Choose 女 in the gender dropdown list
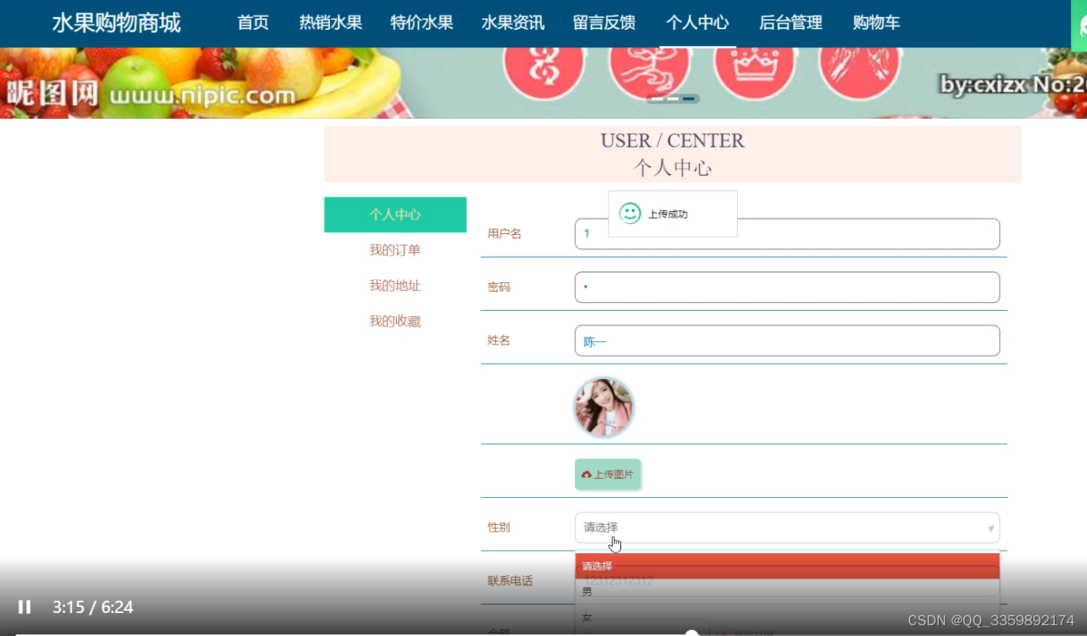1087x636 pixels. click(x=787, y=618)
